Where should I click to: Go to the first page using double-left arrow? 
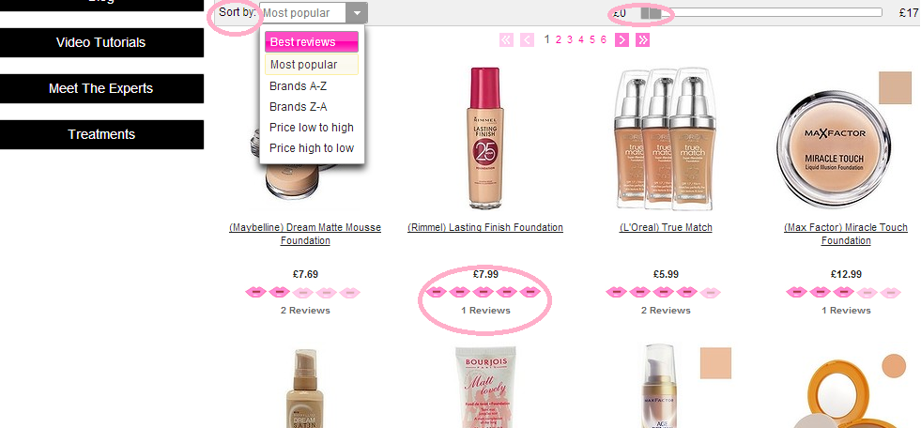click(506, 40)
